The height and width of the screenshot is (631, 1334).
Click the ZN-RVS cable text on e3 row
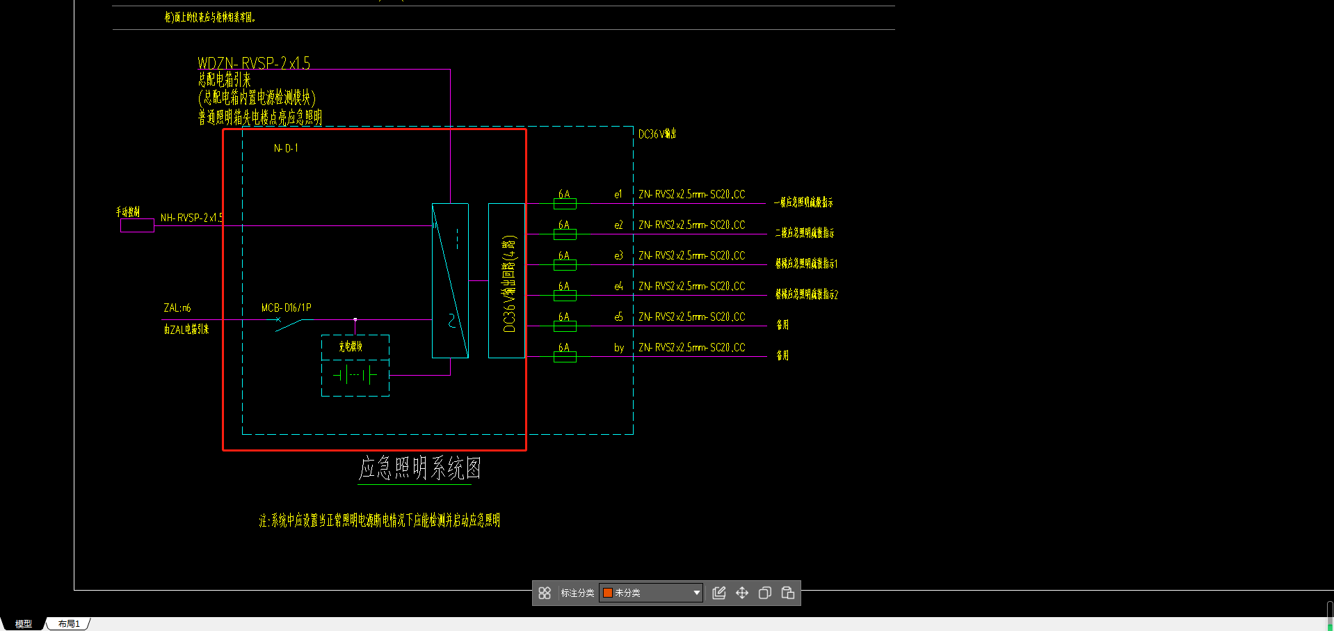692,255
